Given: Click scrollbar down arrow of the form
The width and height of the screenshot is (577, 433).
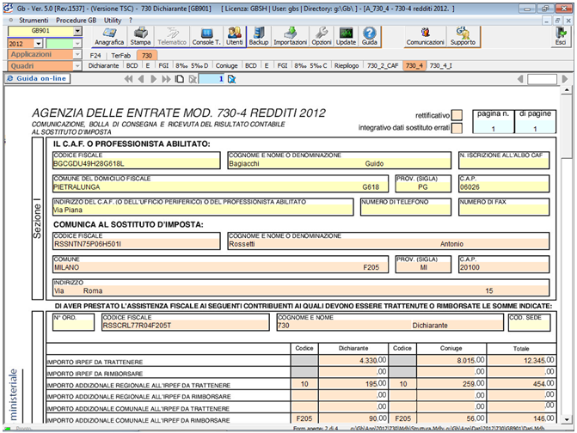Looking at the screenshot, I should point(567,419).
